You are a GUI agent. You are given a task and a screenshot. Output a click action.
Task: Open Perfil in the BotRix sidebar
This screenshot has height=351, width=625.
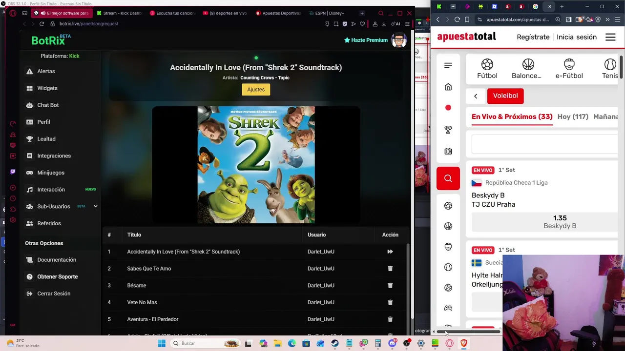tap(43, 122)
